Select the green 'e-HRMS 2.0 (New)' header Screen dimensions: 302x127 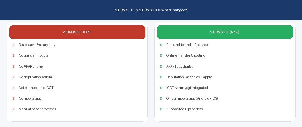[x=225, y=32]
